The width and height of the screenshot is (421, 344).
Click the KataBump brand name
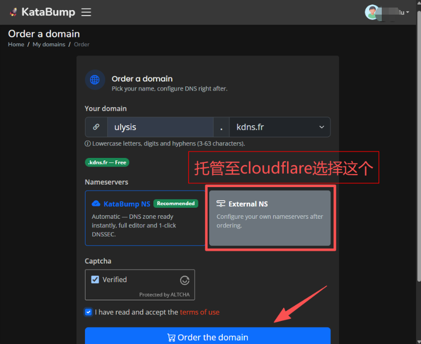(x=48, y=12)
